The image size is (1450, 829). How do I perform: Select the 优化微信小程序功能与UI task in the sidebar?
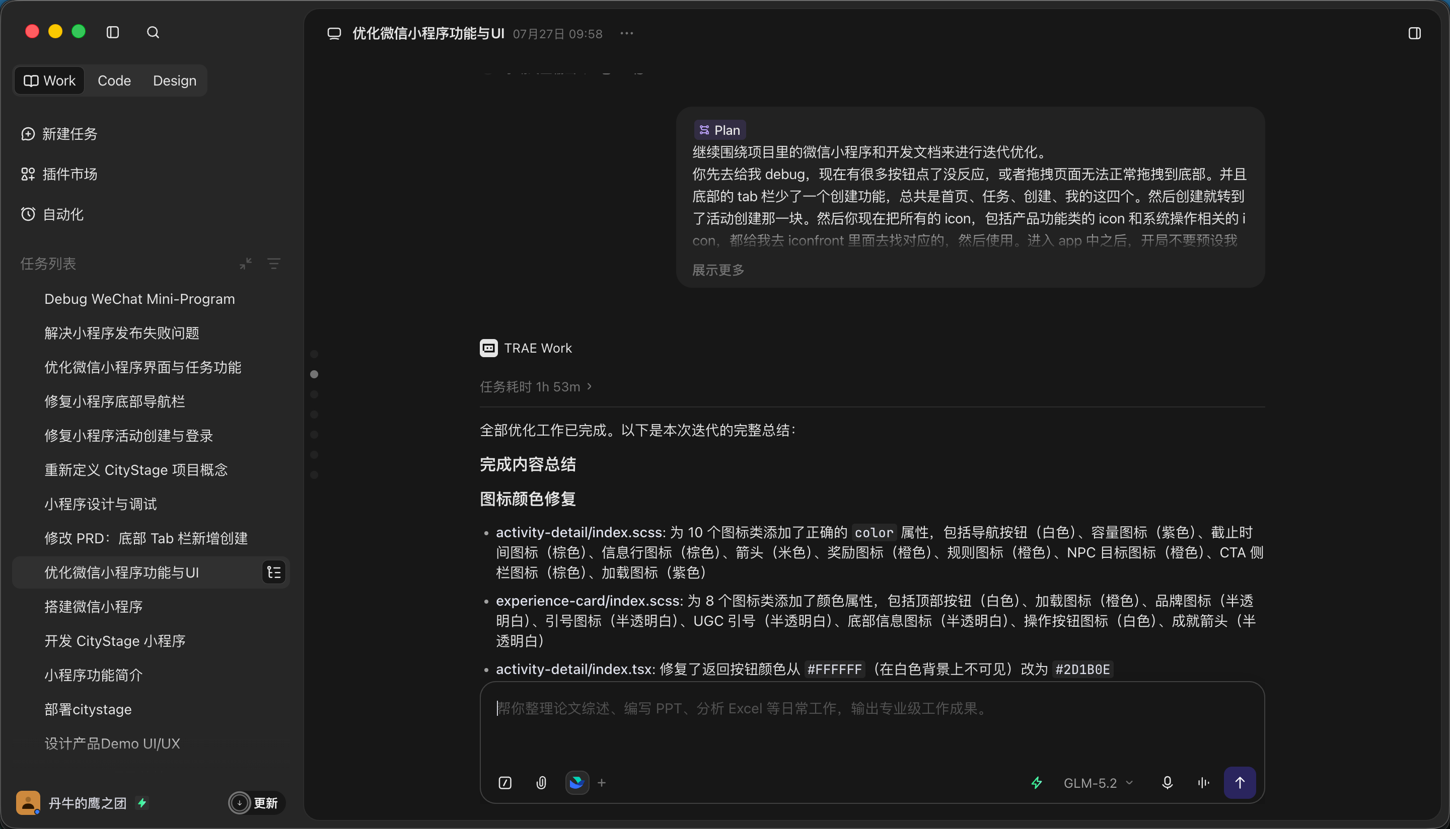tap(151, 572)
